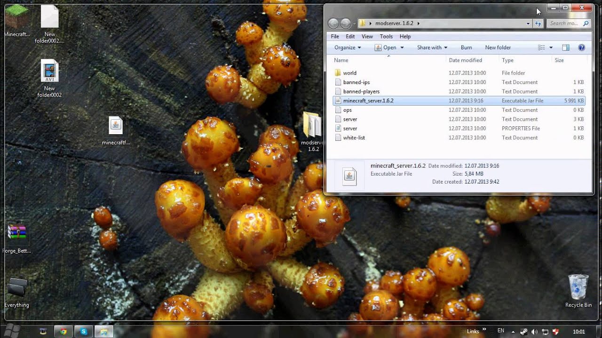Expand breadcrumb arrow before modserver. 1.6.2

[x=371, y=23]
